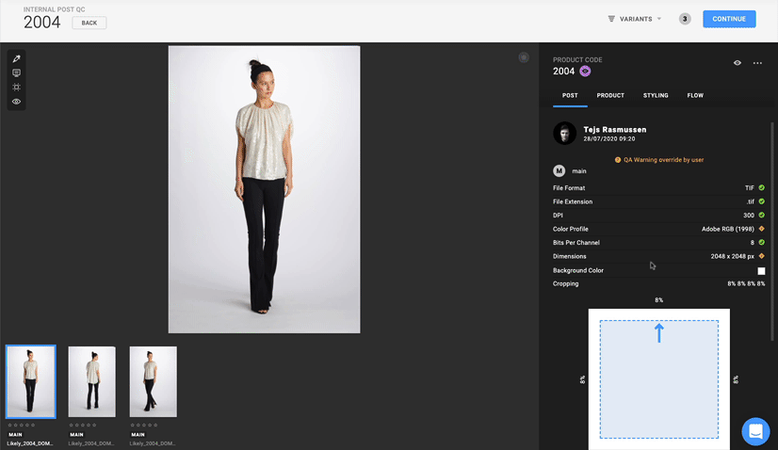The image size is (778, 450).
Task: Click the right panel vertical scrollbar
Action: [x=772, y=232]
